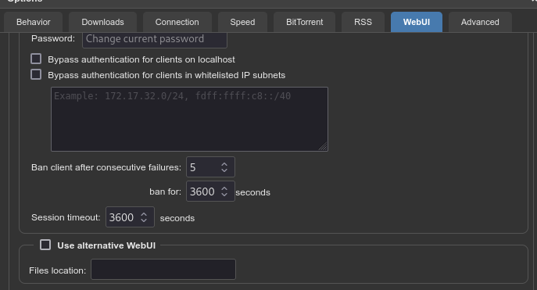Open the Advanced tab
The image size is (537, 290).
[480, 22]
